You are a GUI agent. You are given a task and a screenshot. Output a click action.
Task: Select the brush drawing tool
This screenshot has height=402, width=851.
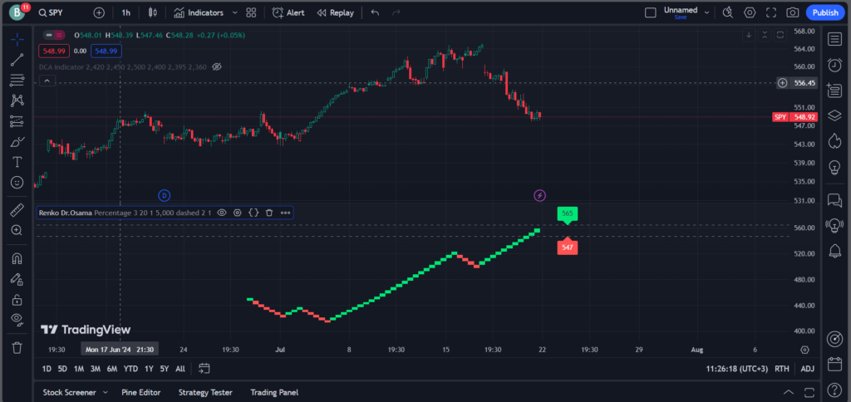coord(17,141)
